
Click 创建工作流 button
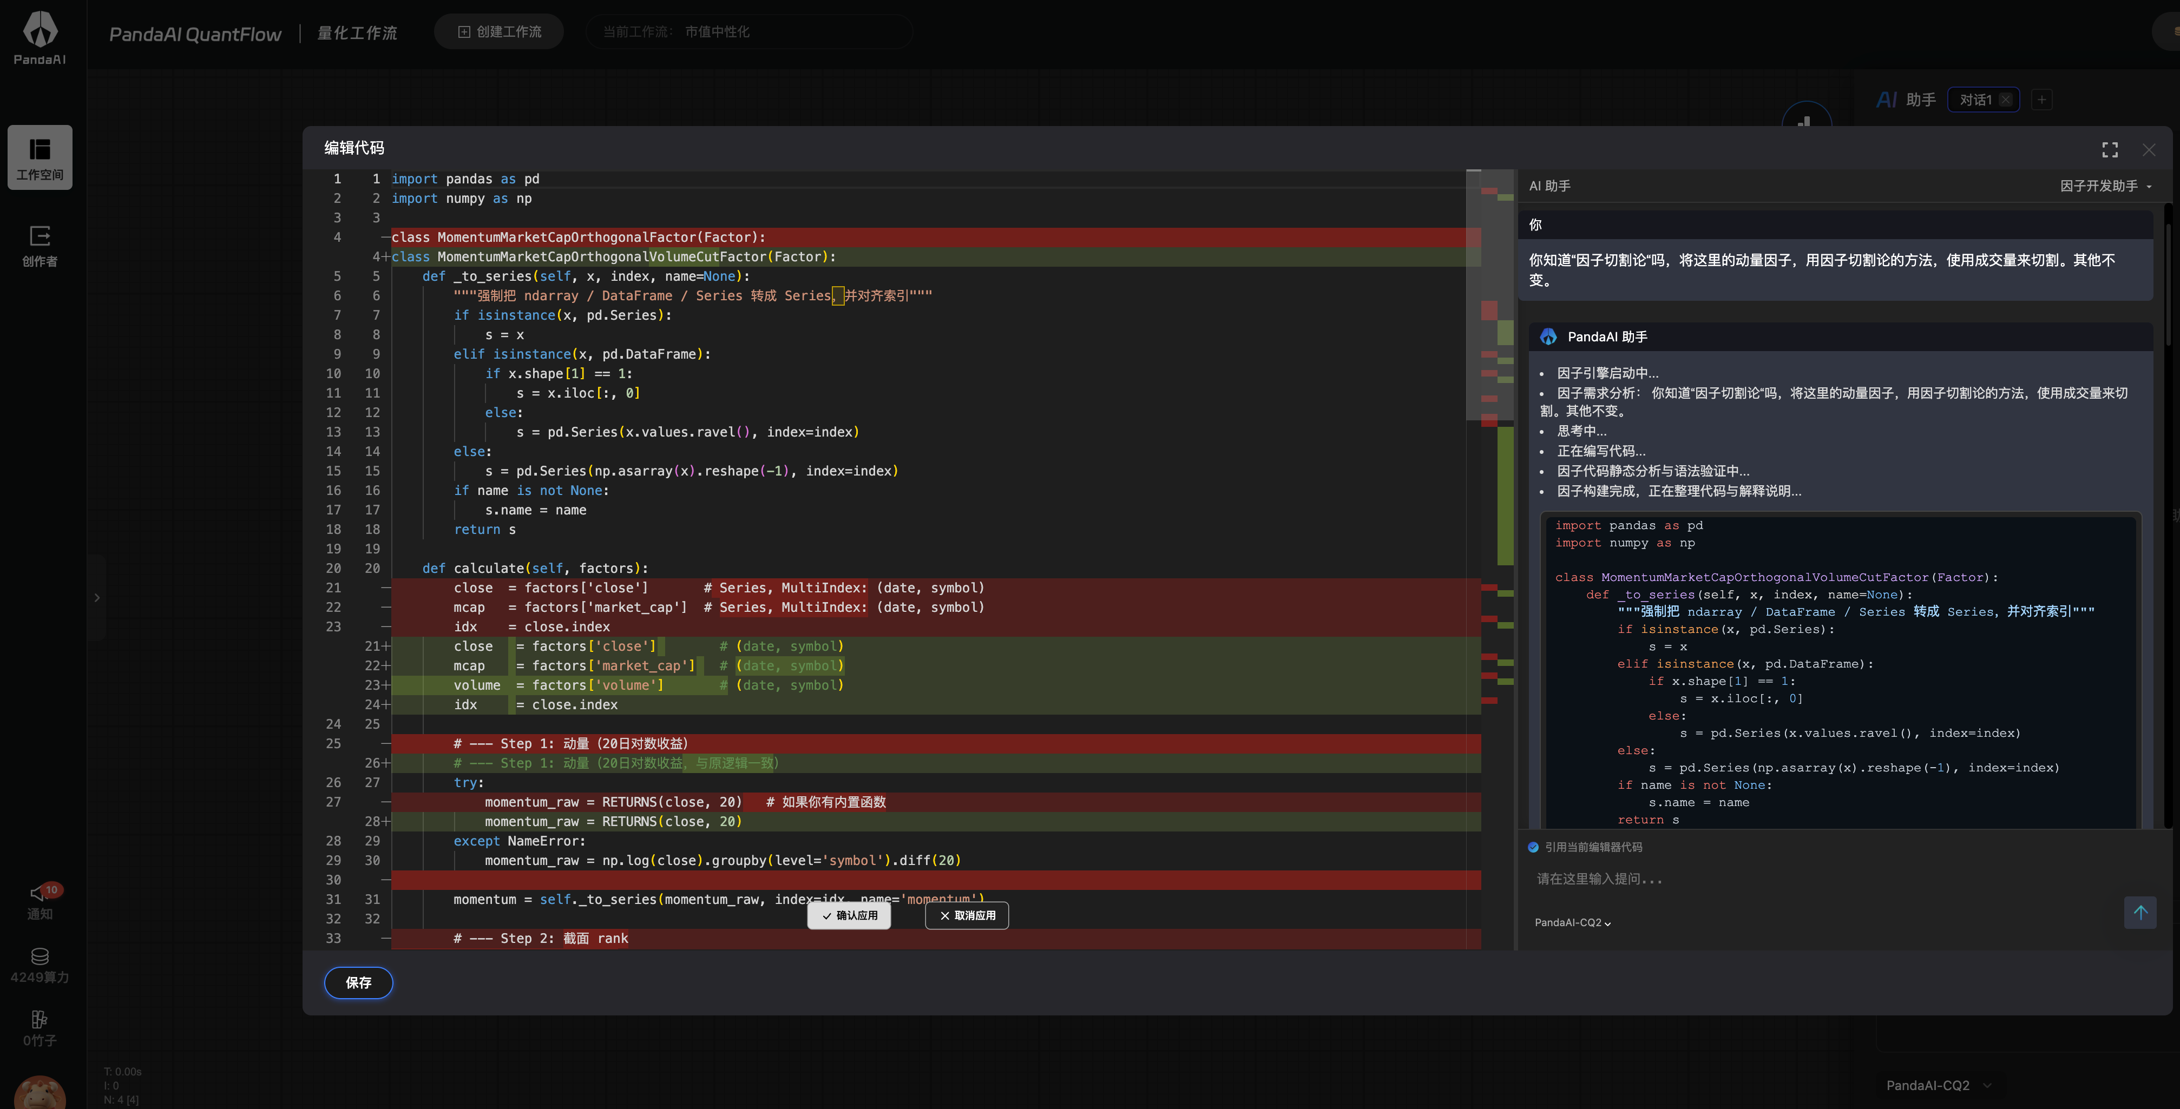tap(500, 32)
